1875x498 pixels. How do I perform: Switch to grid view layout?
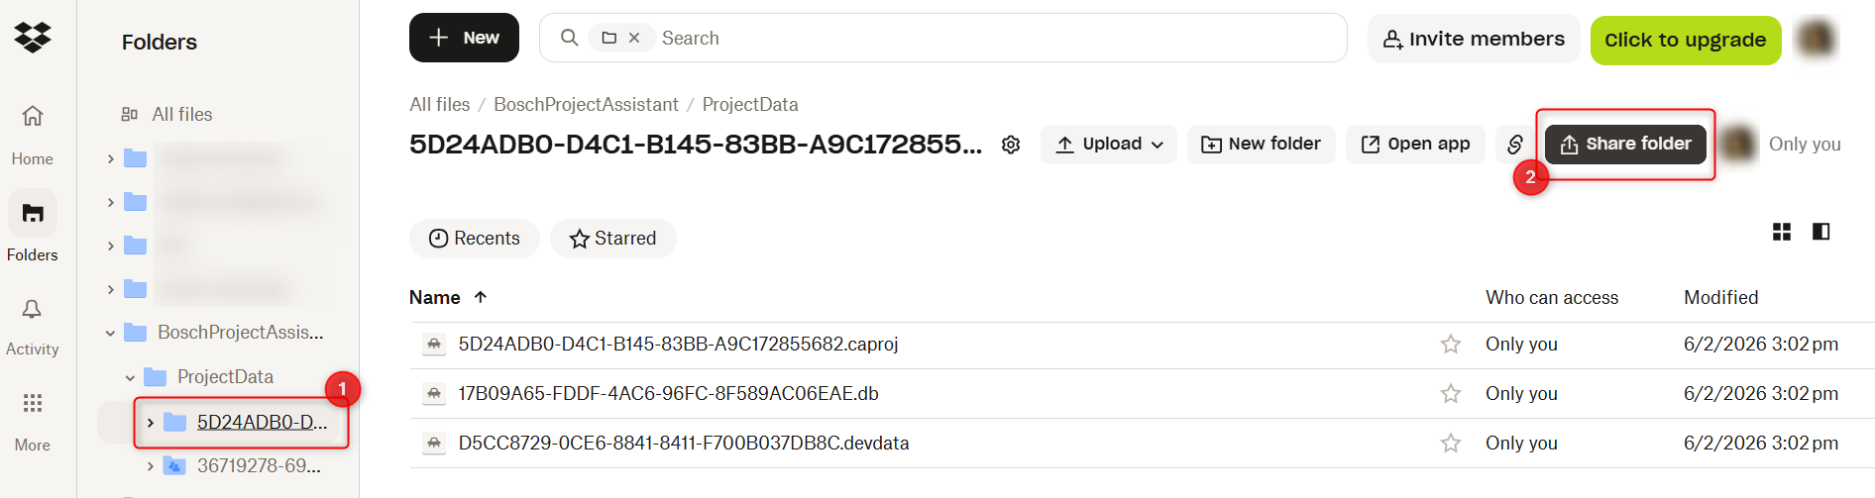click(x=1782, y=232)
